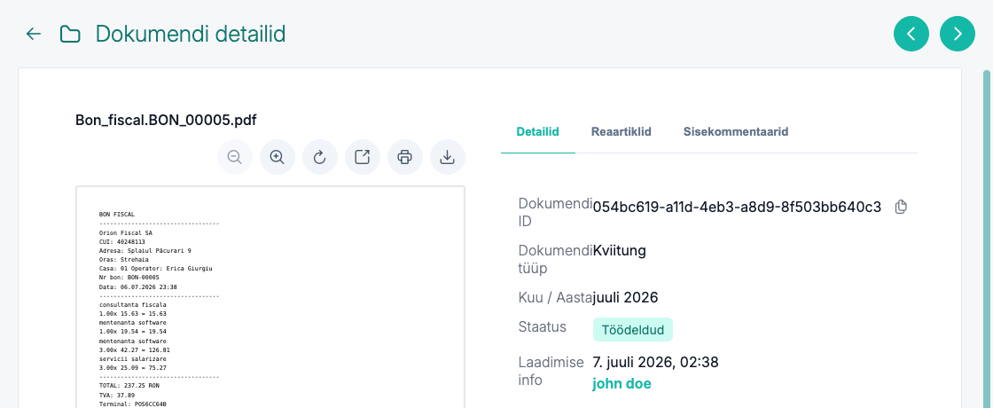This screenshot has height=408, width=993.
Task: Zoom in on the PDF preview
Action: (x=278, y=156)
